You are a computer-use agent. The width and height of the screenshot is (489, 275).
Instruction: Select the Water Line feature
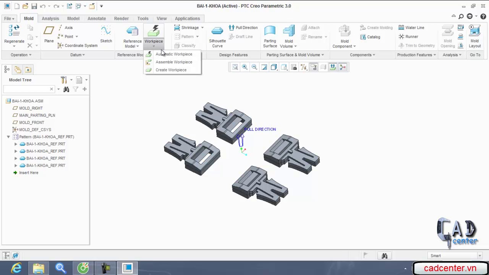(x=411, y=27)
